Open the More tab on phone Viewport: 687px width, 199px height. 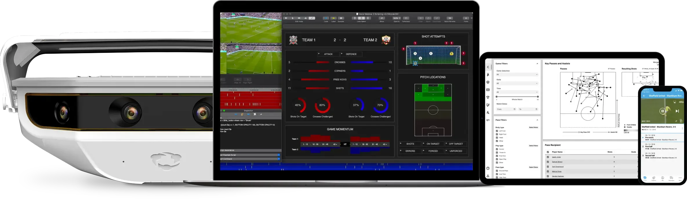tap(680, 178)
